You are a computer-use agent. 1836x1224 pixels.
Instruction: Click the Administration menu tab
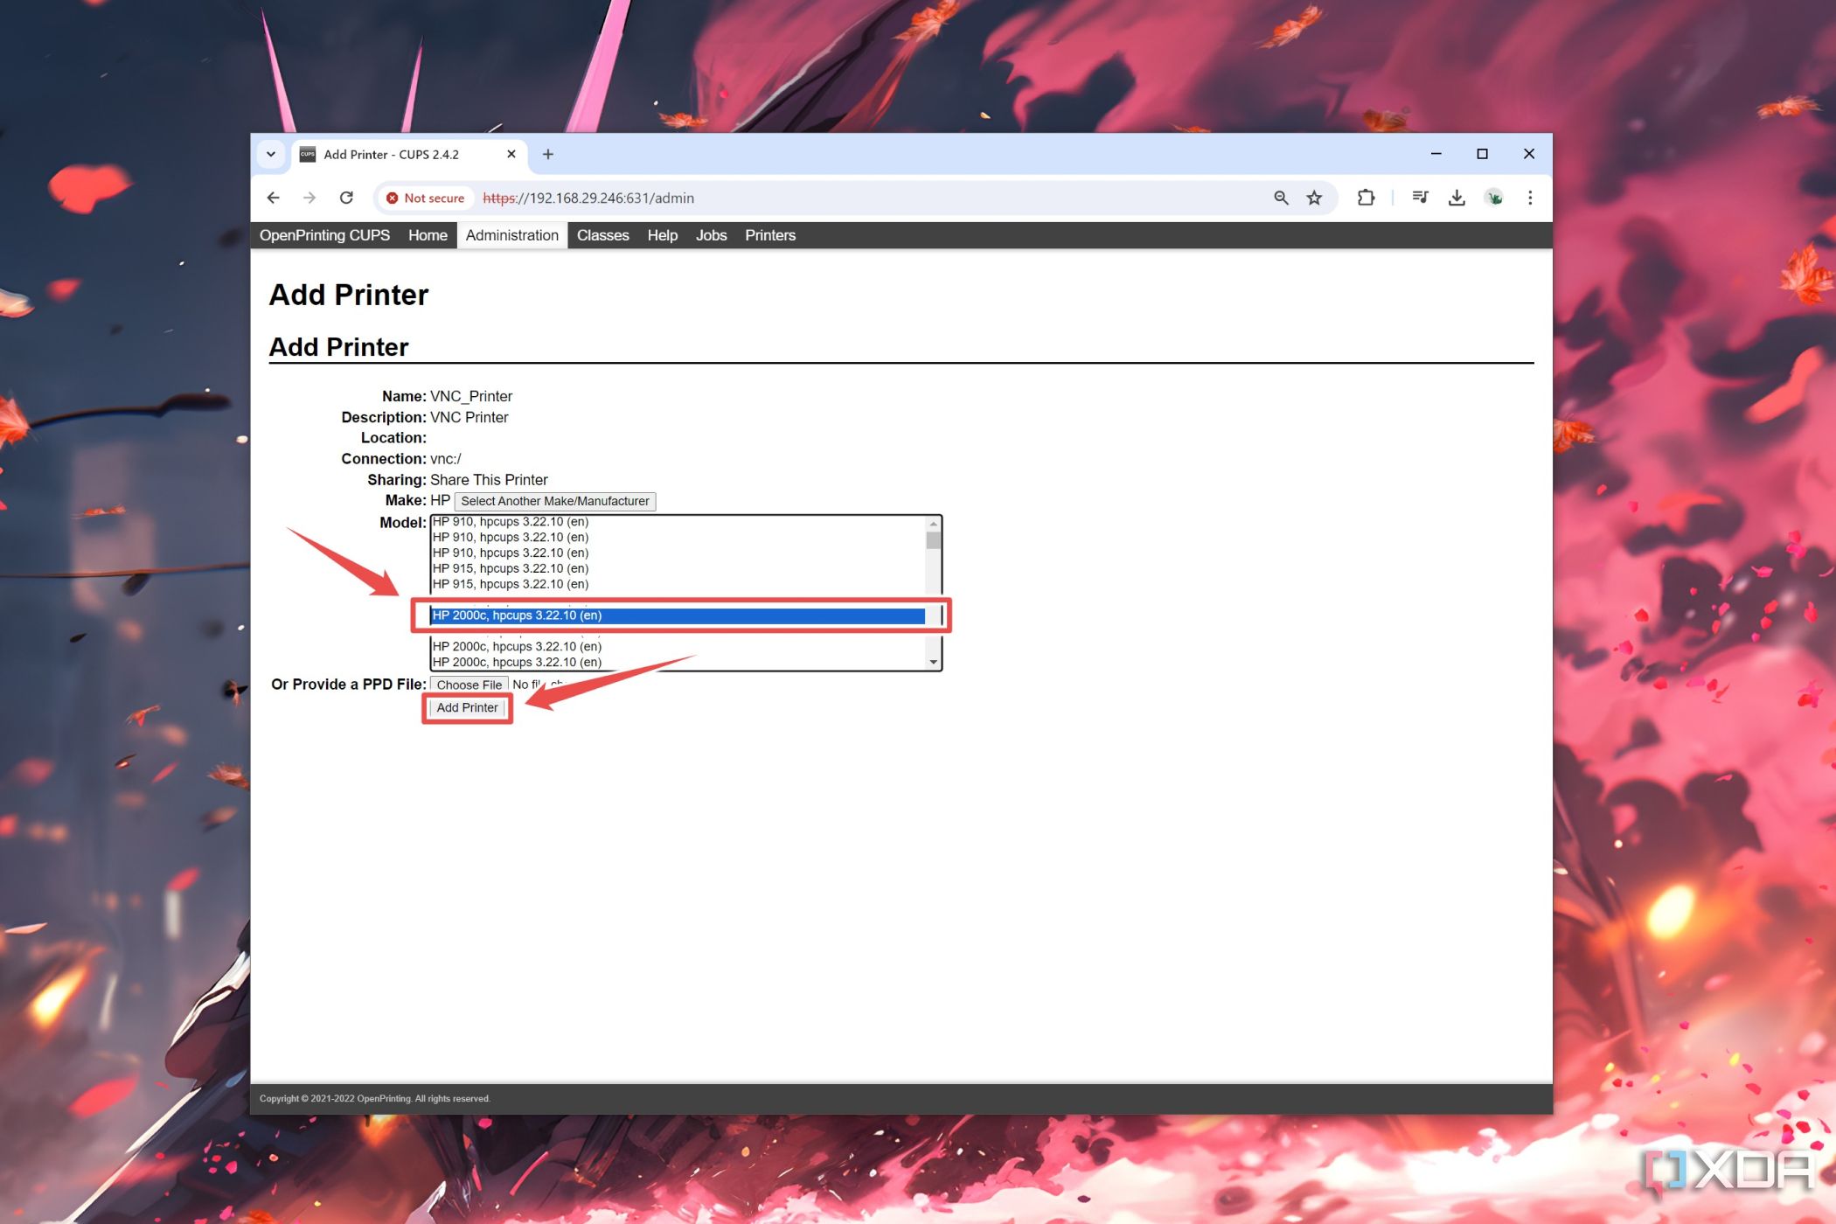point(511,235)
